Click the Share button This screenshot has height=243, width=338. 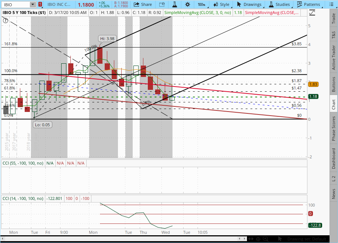(142, 4)
